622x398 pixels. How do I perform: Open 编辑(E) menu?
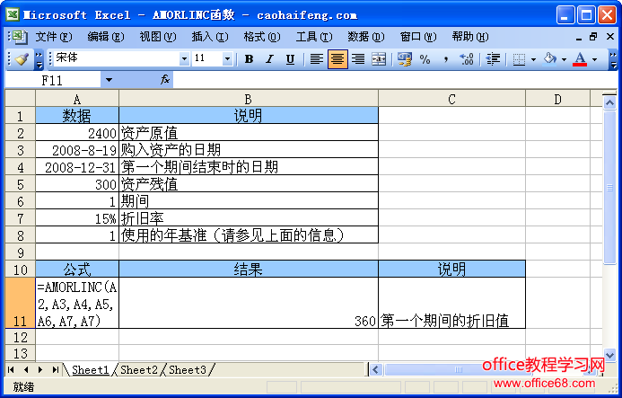(106, 37)
